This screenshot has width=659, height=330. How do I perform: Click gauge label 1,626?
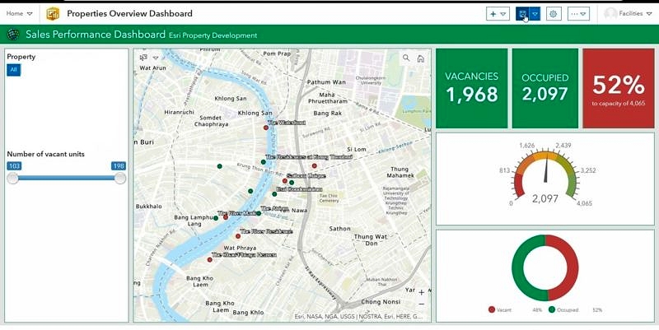tap(526, 146)
